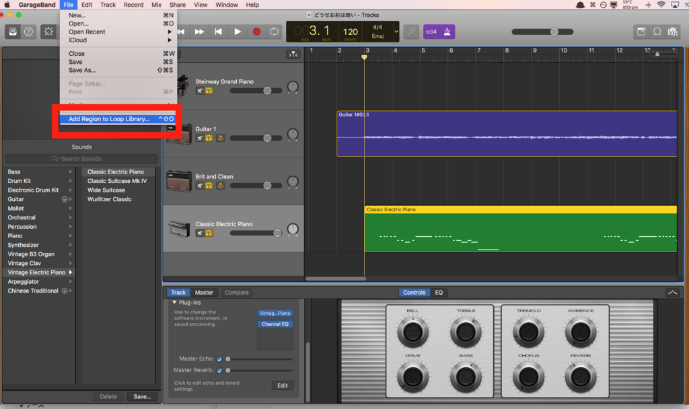Uncheck the Master Reverb checkbox

(219, 371)
